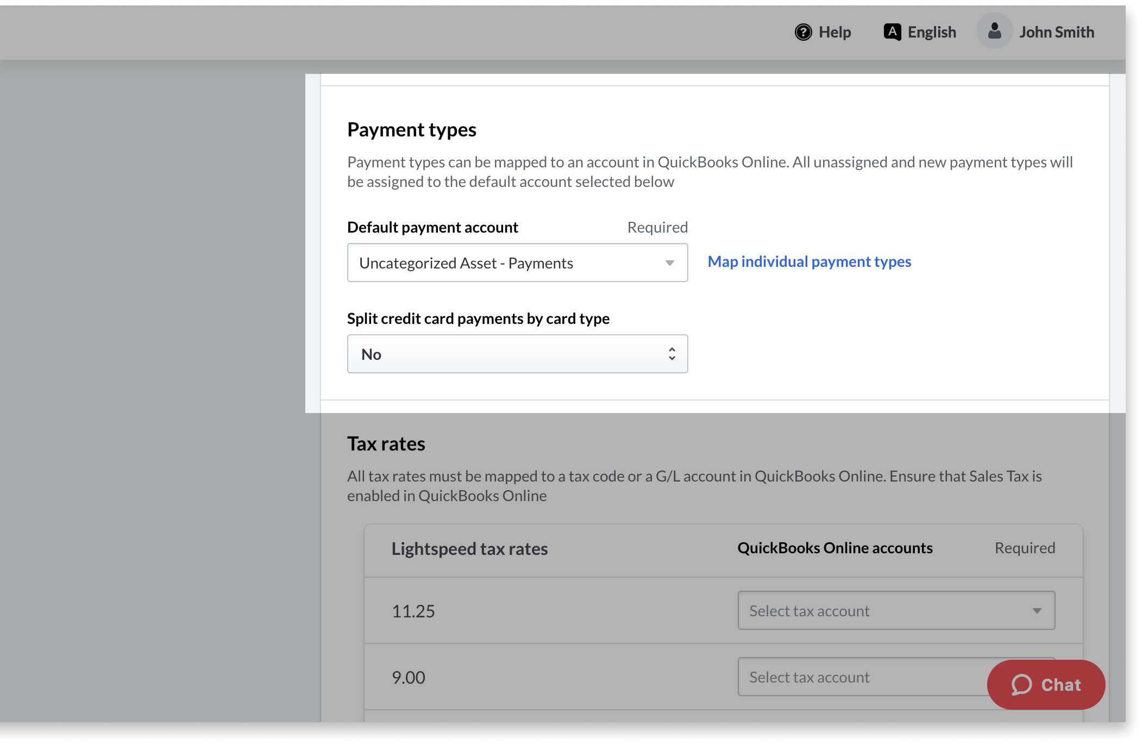Click the Tax rates section heading
The width and height of the screenshot is (1142, 744).
(386, 444)
